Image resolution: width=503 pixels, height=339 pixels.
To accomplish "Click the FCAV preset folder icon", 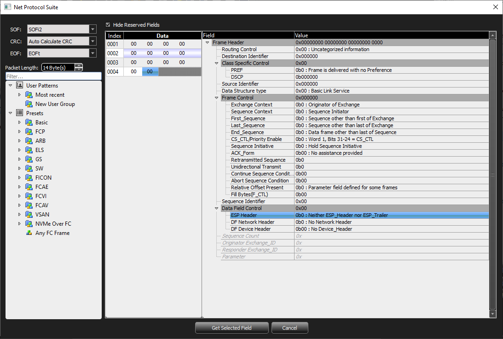I will 29,205.
